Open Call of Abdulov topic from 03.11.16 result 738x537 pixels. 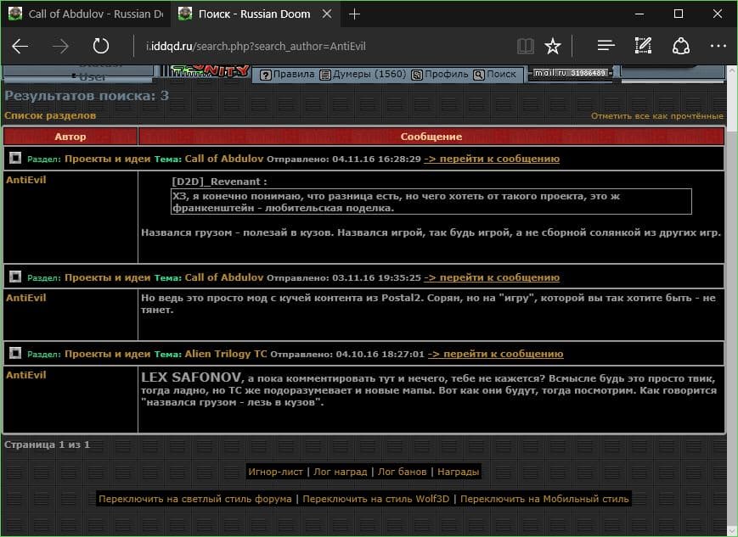[x=224, y=277]
